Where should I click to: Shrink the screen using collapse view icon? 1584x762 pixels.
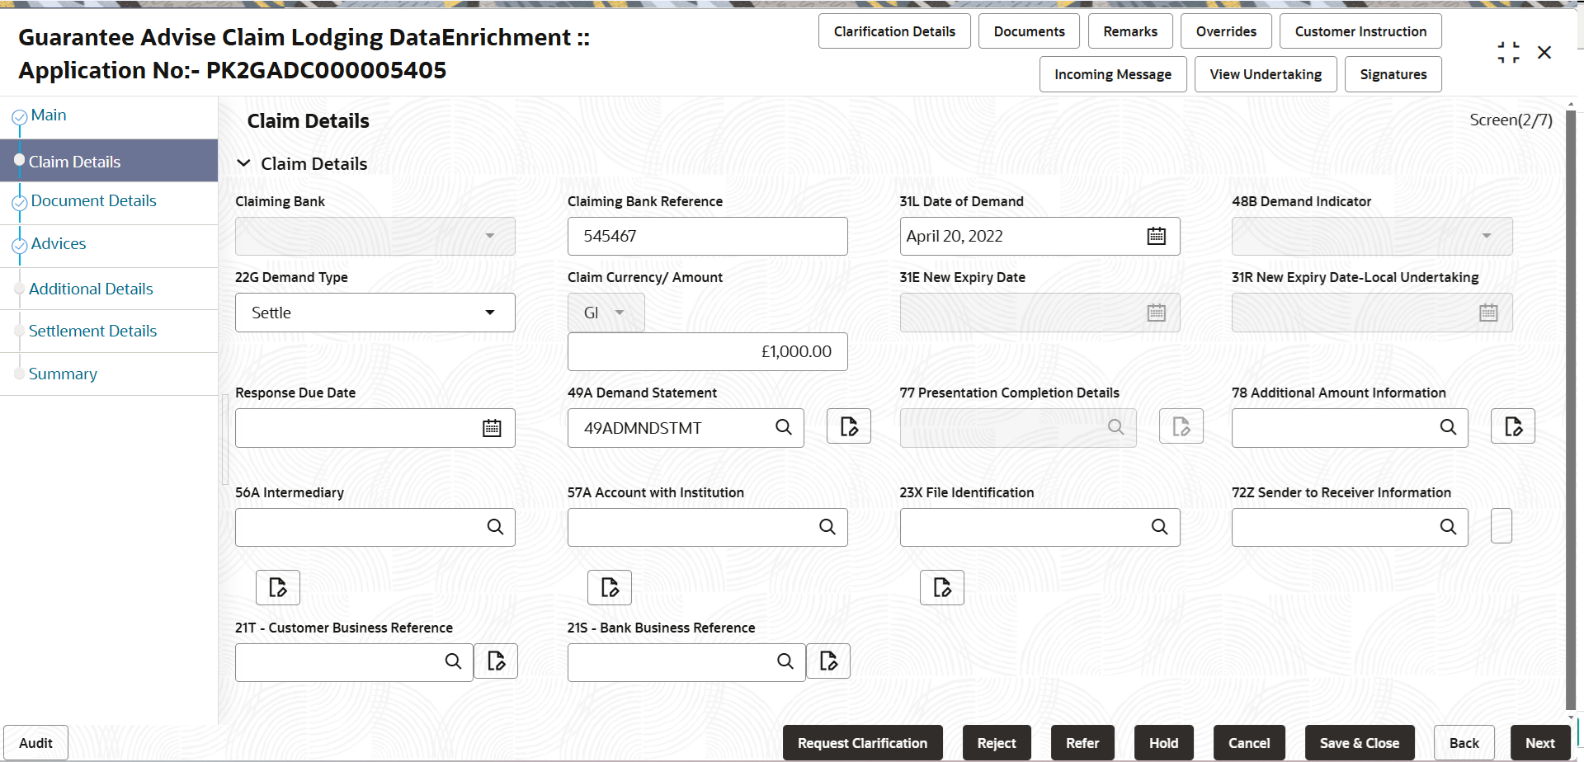(x=1508, y=53)
